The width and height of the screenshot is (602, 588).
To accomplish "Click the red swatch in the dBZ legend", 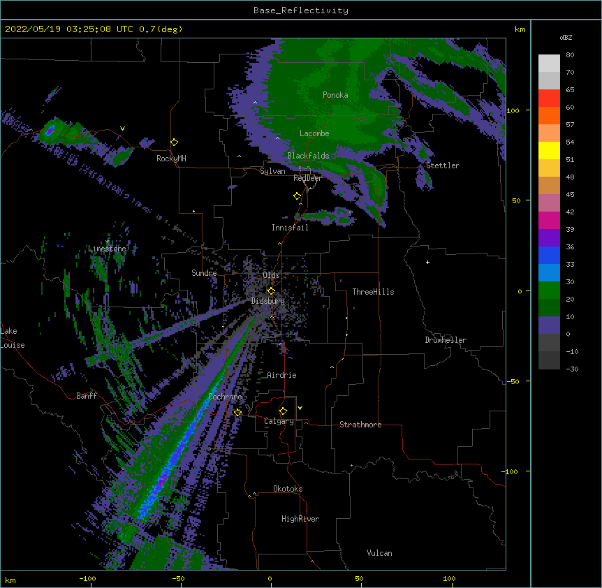I will click(x=549, y=98).
